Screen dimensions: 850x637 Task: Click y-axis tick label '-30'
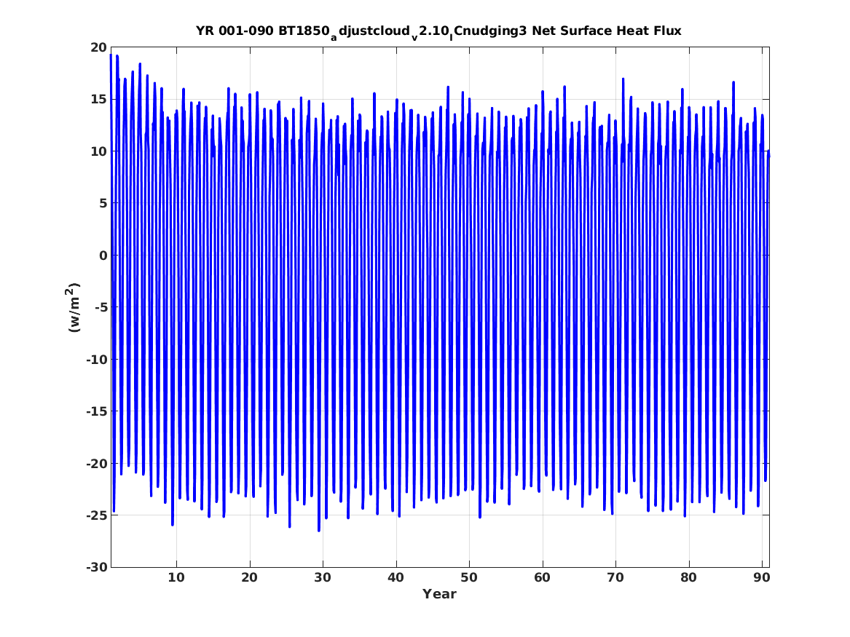pos(97,568)
